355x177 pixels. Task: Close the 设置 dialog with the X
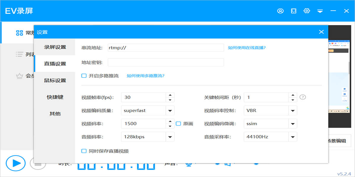pyautogui.click(x=321, y=32)
